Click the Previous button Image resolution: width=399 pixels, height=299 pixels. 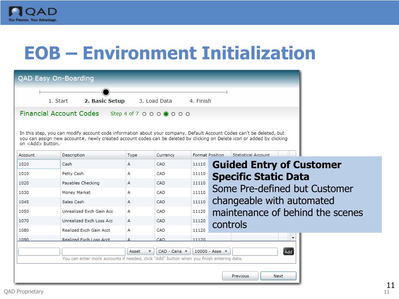click(x=240, y=276)
